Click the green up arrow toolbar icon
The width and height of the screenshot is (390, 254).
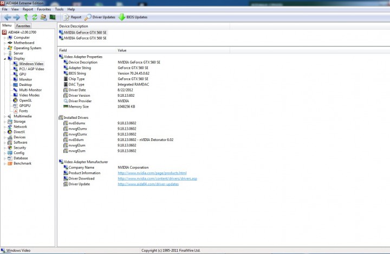coord(26,17)
